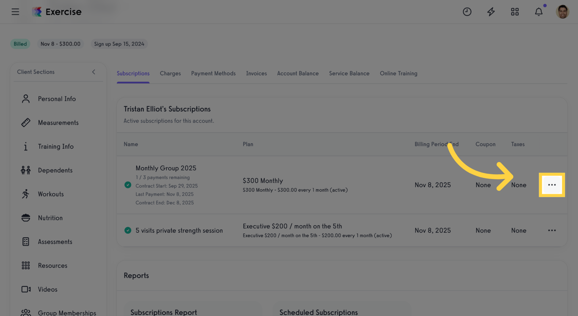Open the notifications bell
Image resolution: width=578 pixels, height=316 pixels.
point(538,11)
